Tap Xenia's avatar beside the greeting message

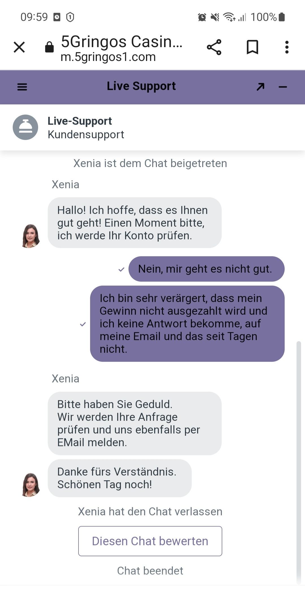pyautogui.click(x=30, y=236)
